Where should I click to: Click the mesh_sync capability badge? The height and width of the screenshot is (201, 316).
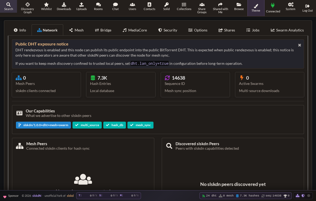140,125
